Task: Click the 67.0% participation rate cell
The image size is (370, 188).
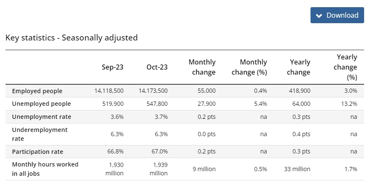Action: (x=159, y=151)
